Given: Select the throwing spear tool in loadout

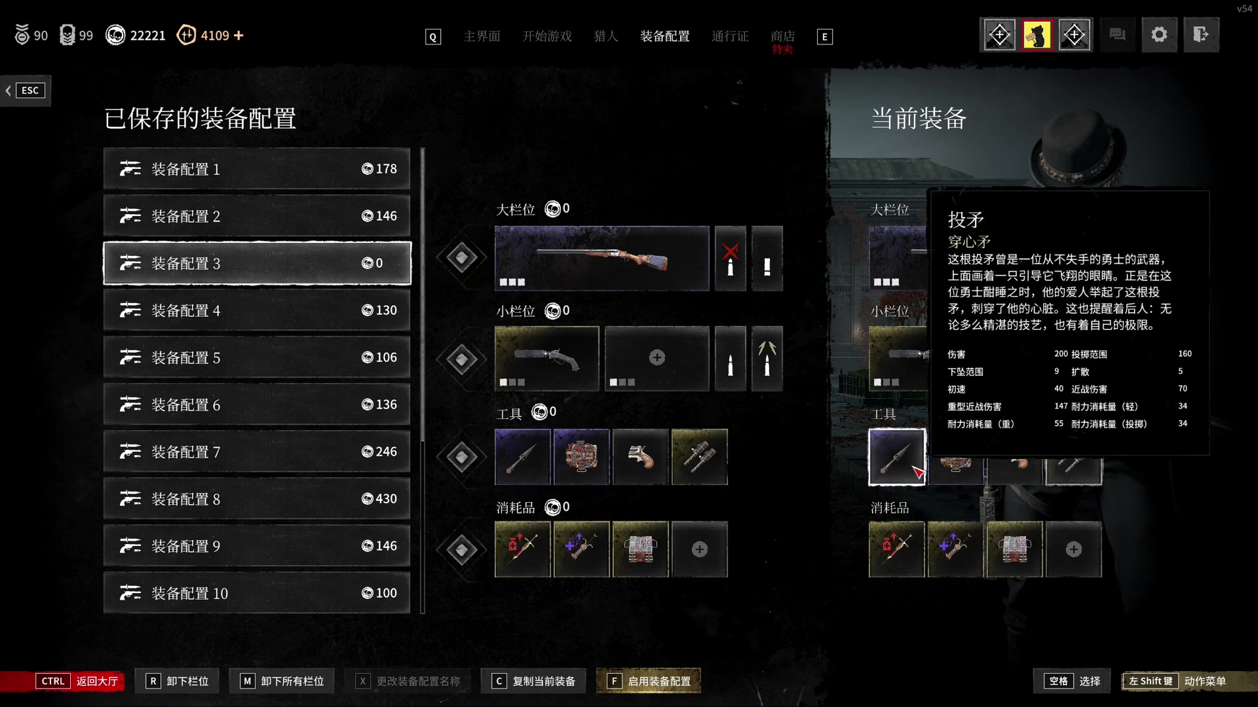Looking at the screenshot, I should pos(522,457).
